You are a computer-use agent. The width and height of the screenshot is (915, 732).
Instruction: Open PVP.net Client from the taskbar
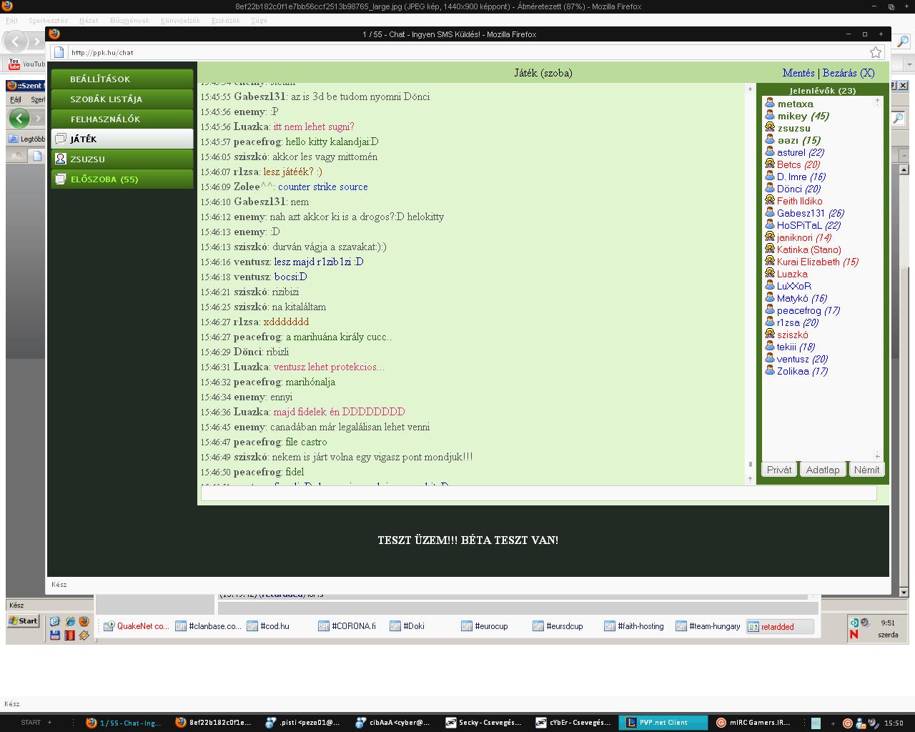pos(662,723)
